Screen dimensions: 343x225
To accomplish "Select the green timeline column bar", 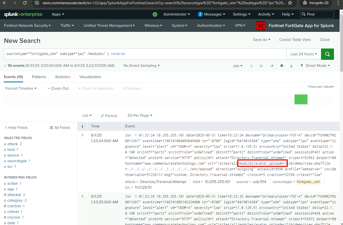I will (301, 99).
